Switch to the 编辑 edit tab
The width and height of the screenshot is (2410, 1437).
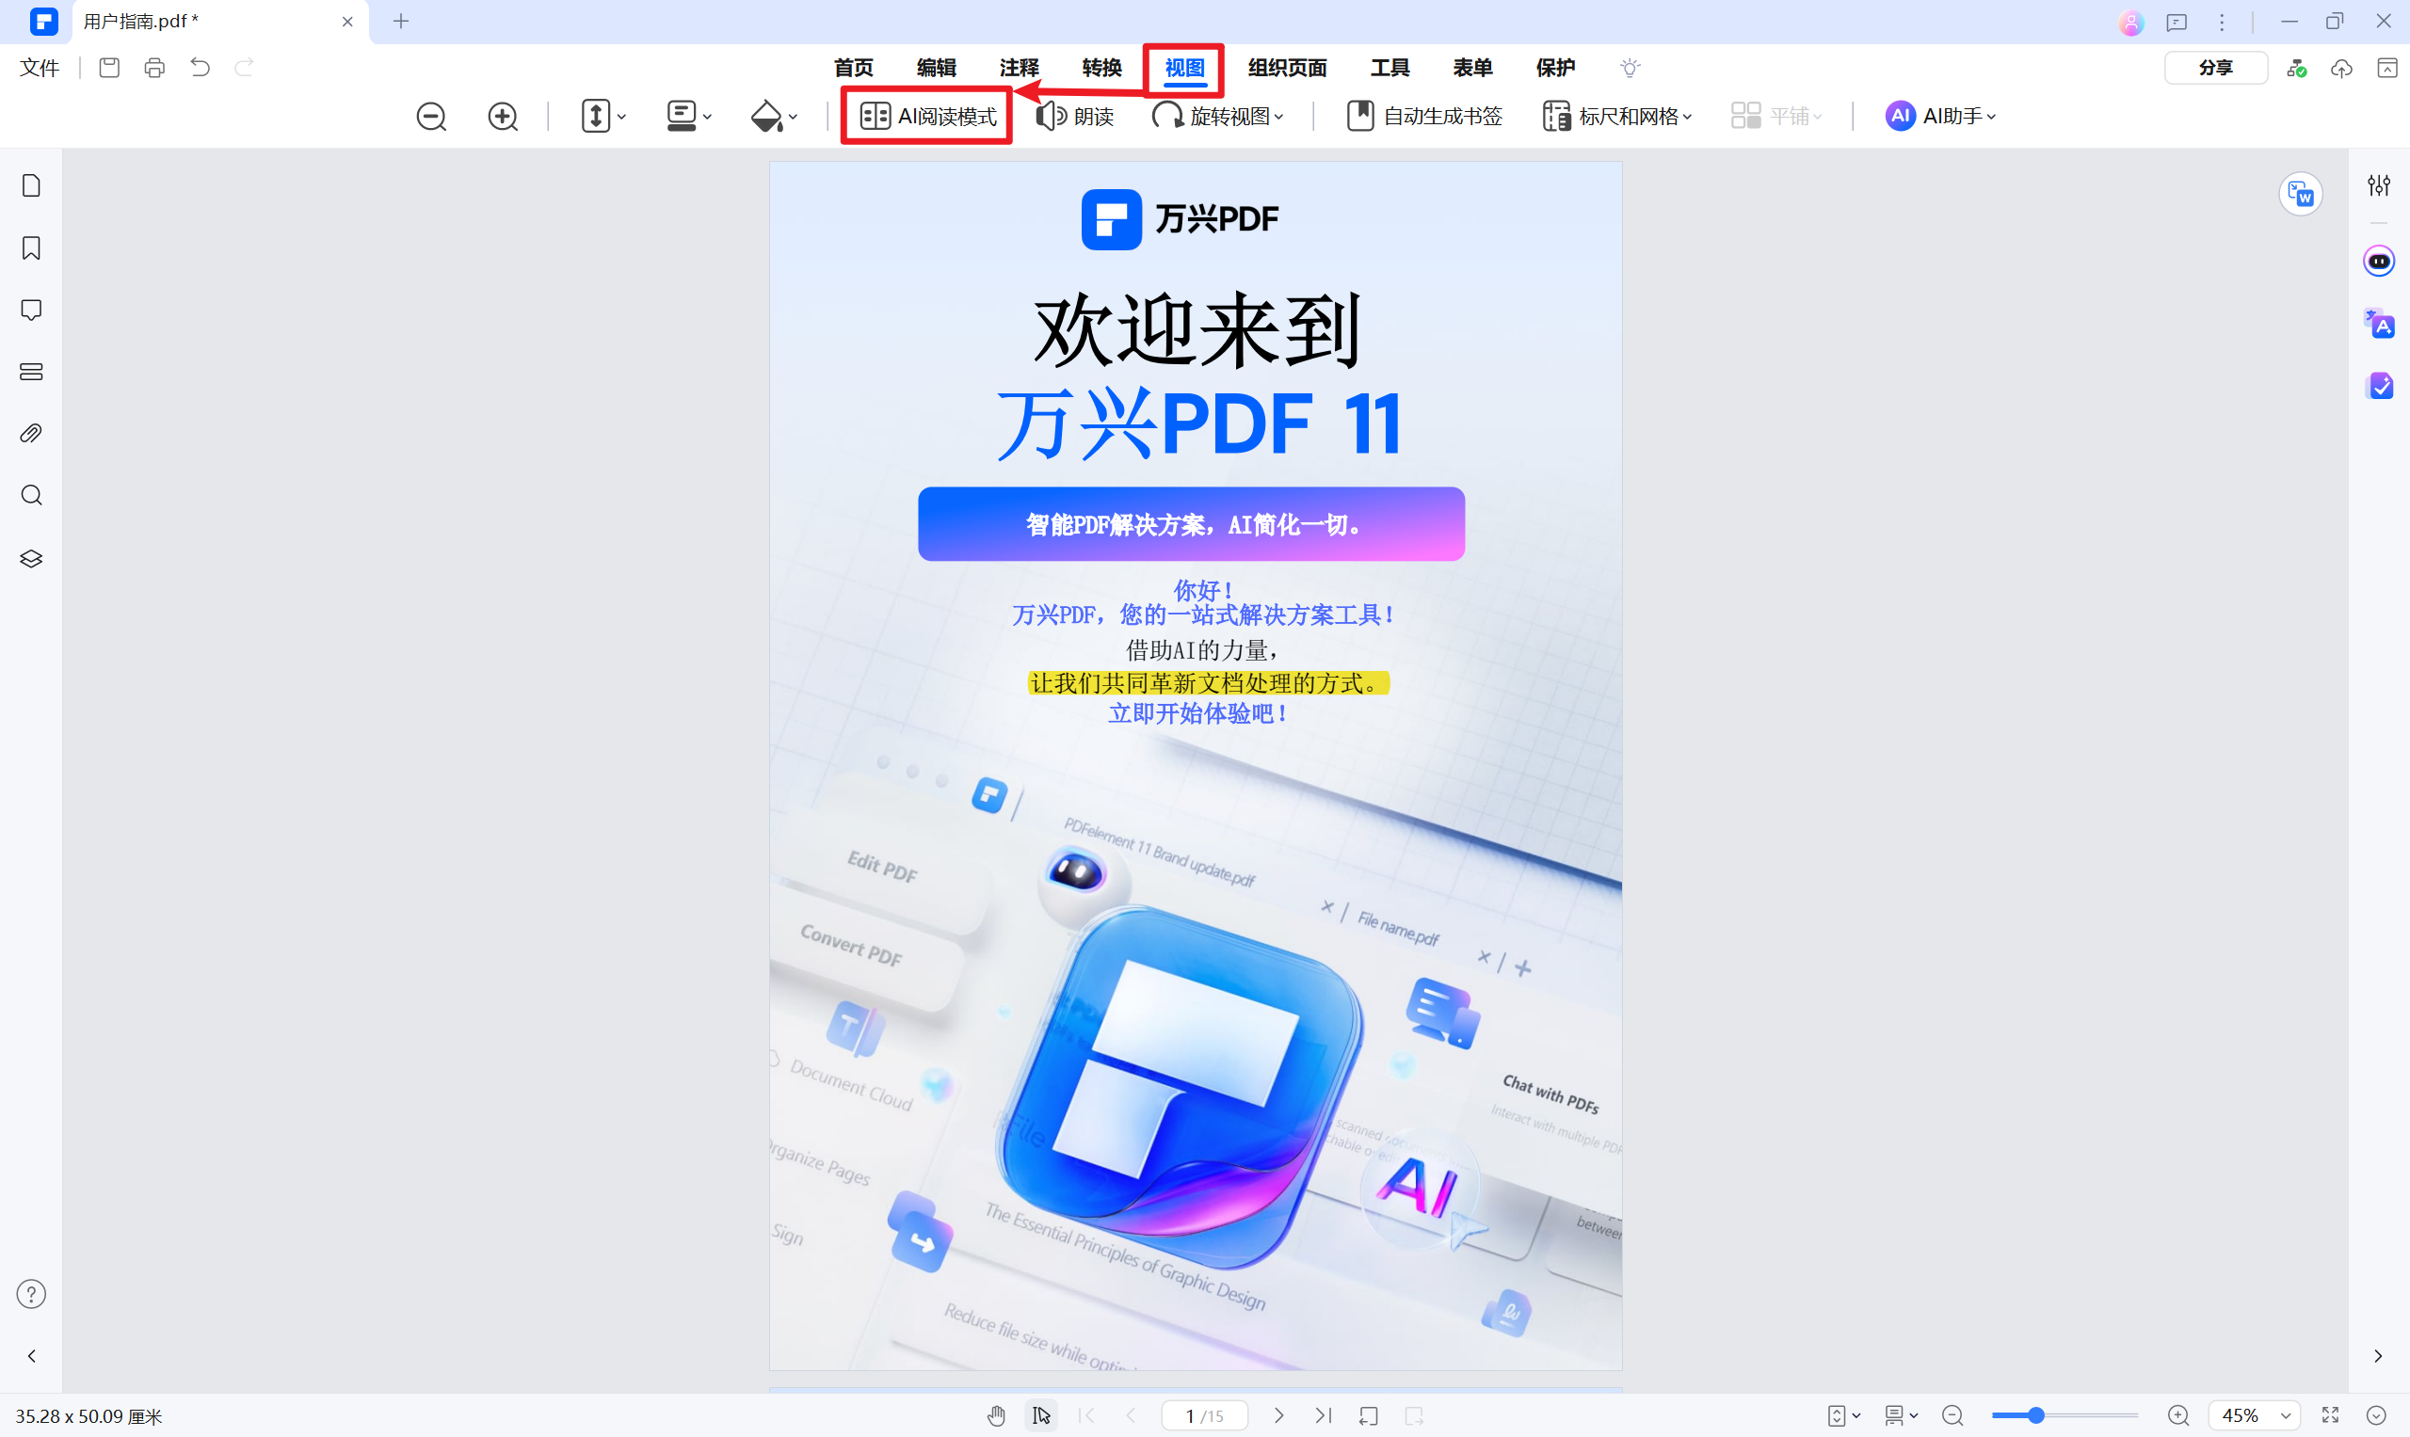coord(937,68)
